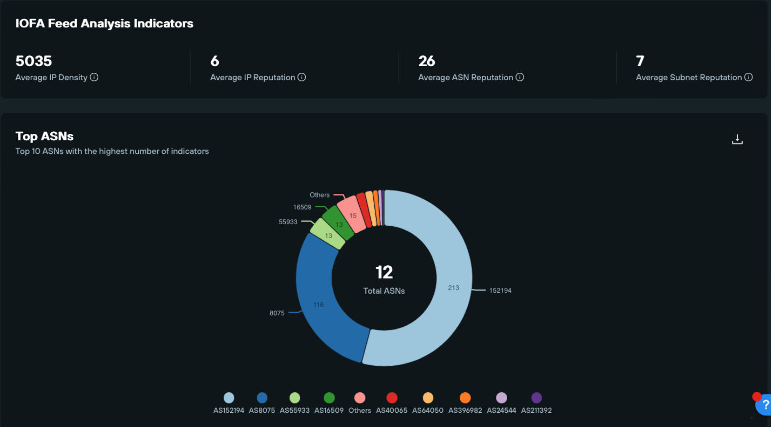Click the Top ASNs heading

click(44, 136)
